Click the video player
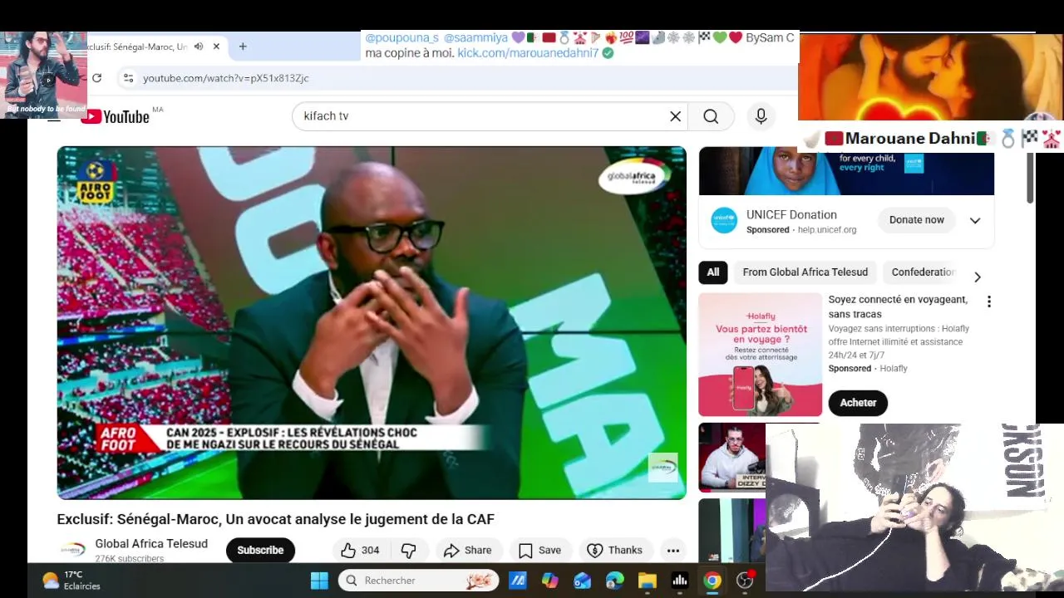 pos(372,322)
